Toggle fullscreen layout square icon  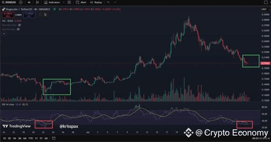tap(266, 3)
